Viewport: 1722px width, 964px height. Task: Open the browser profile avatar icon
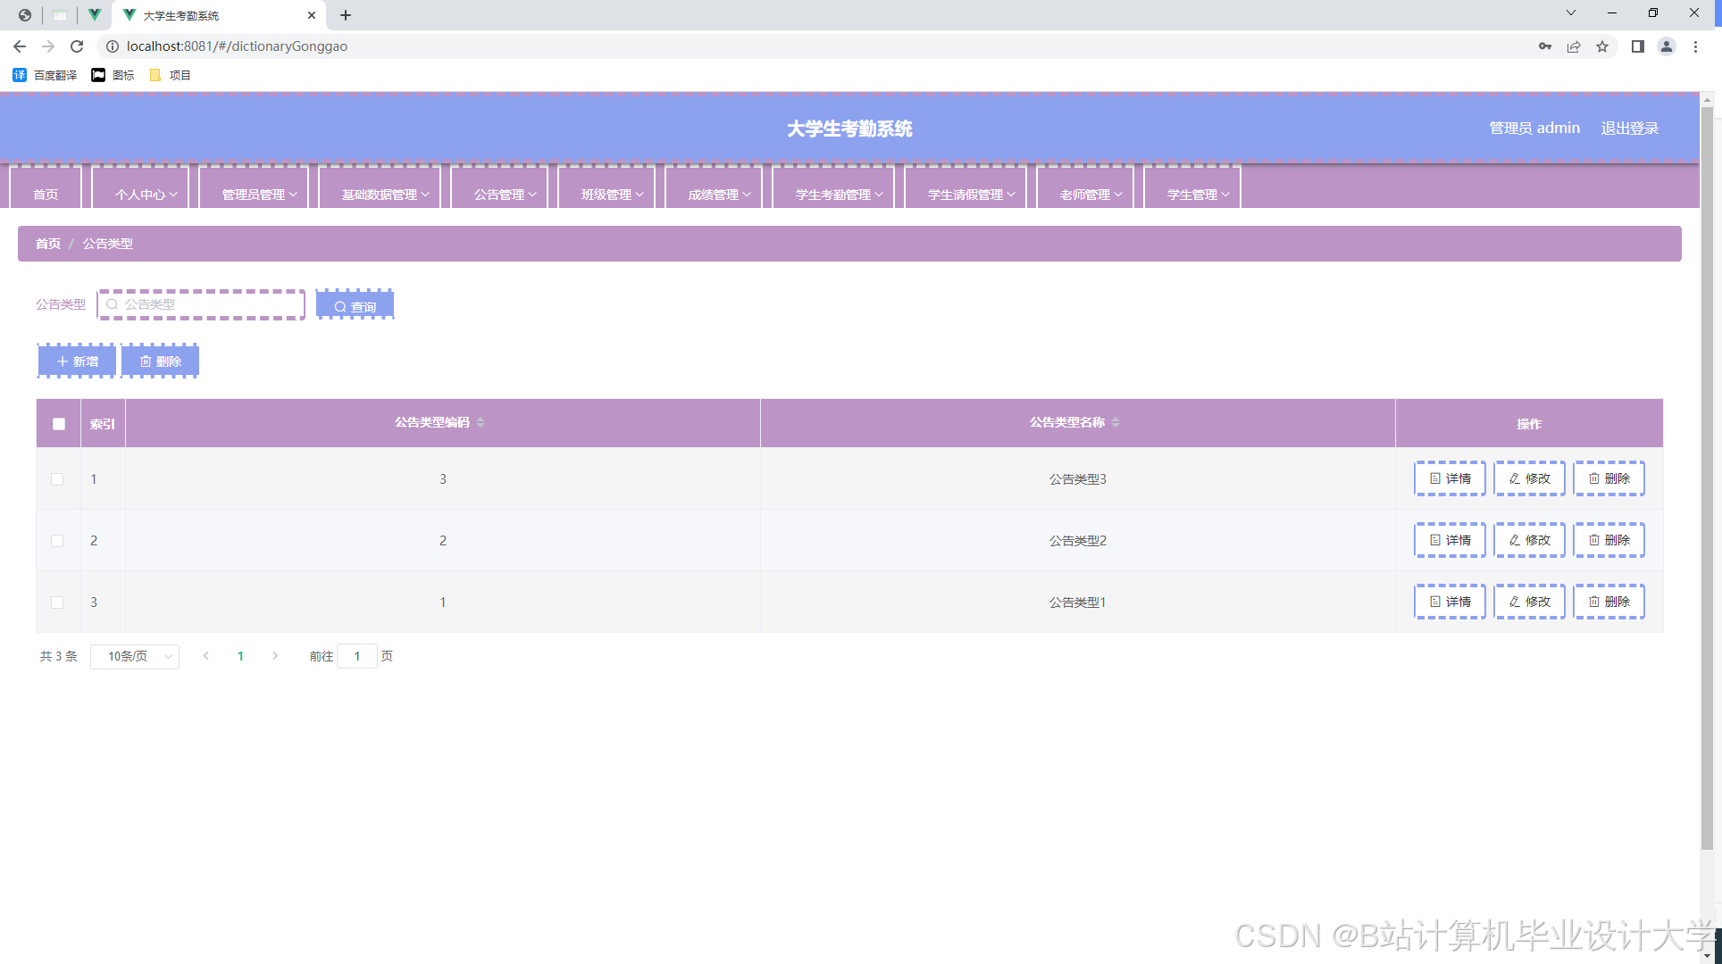[x=1666, y=46]
